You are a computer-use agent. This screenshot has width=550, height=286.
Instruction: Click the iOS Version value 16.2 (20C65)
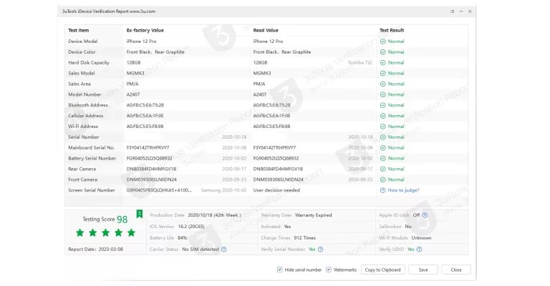(x=191, y=227)
